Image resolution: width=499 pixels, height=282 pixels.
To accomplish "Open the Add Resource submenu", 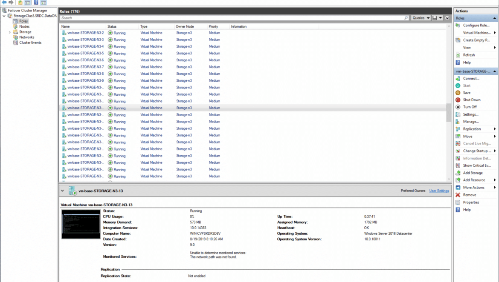I will coord(476,180).
